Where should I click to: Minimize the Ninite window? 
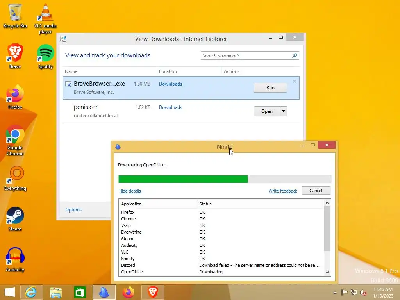[302, 145]
